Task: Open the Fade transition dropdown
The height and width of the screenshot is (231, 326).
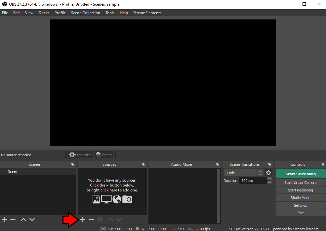Action: pos(241,172)
